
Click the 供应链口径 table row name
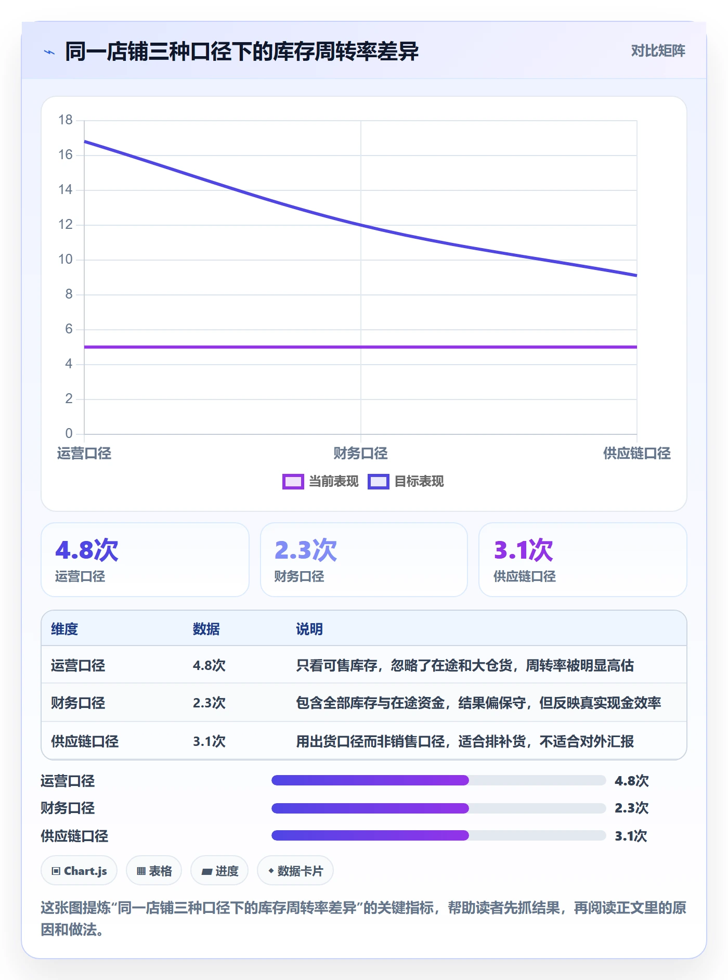click(x=85, y=741)
